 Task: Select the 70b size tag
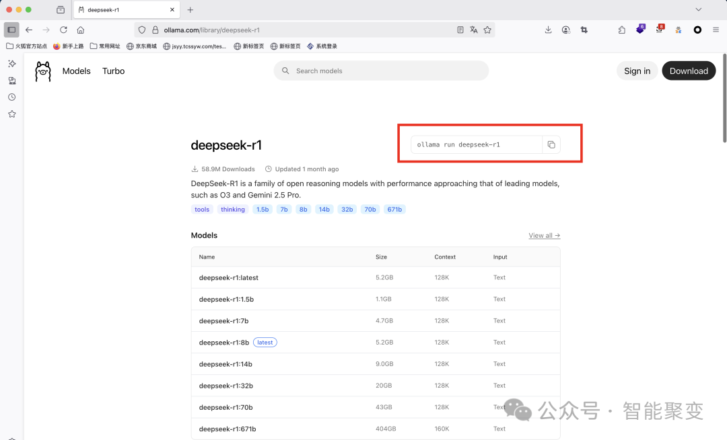coord(370,210)
